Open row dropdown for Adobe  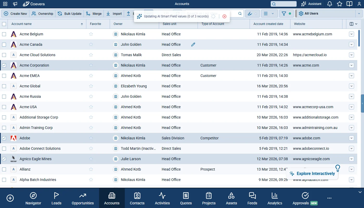(x=352, y=138)
